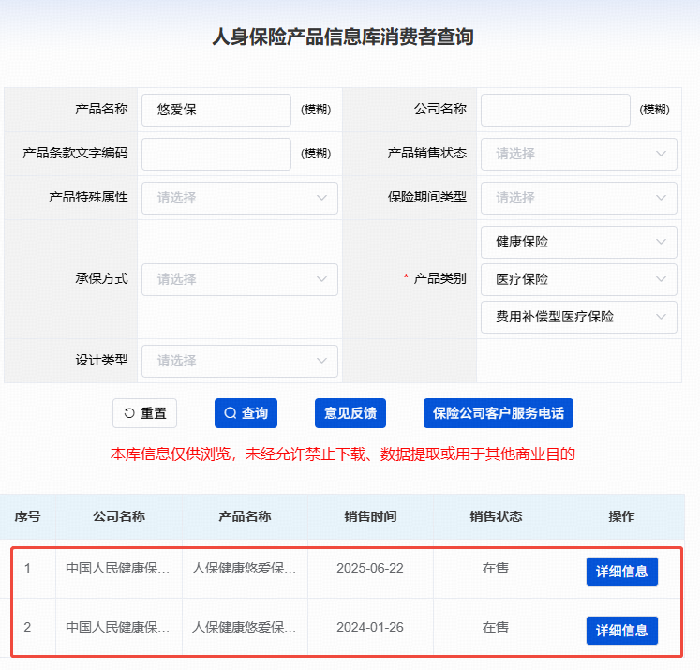The width and height of the screenshot is (700, 670).
Task: Expand the 设计类型 dropdown
Action: point(240,361)
